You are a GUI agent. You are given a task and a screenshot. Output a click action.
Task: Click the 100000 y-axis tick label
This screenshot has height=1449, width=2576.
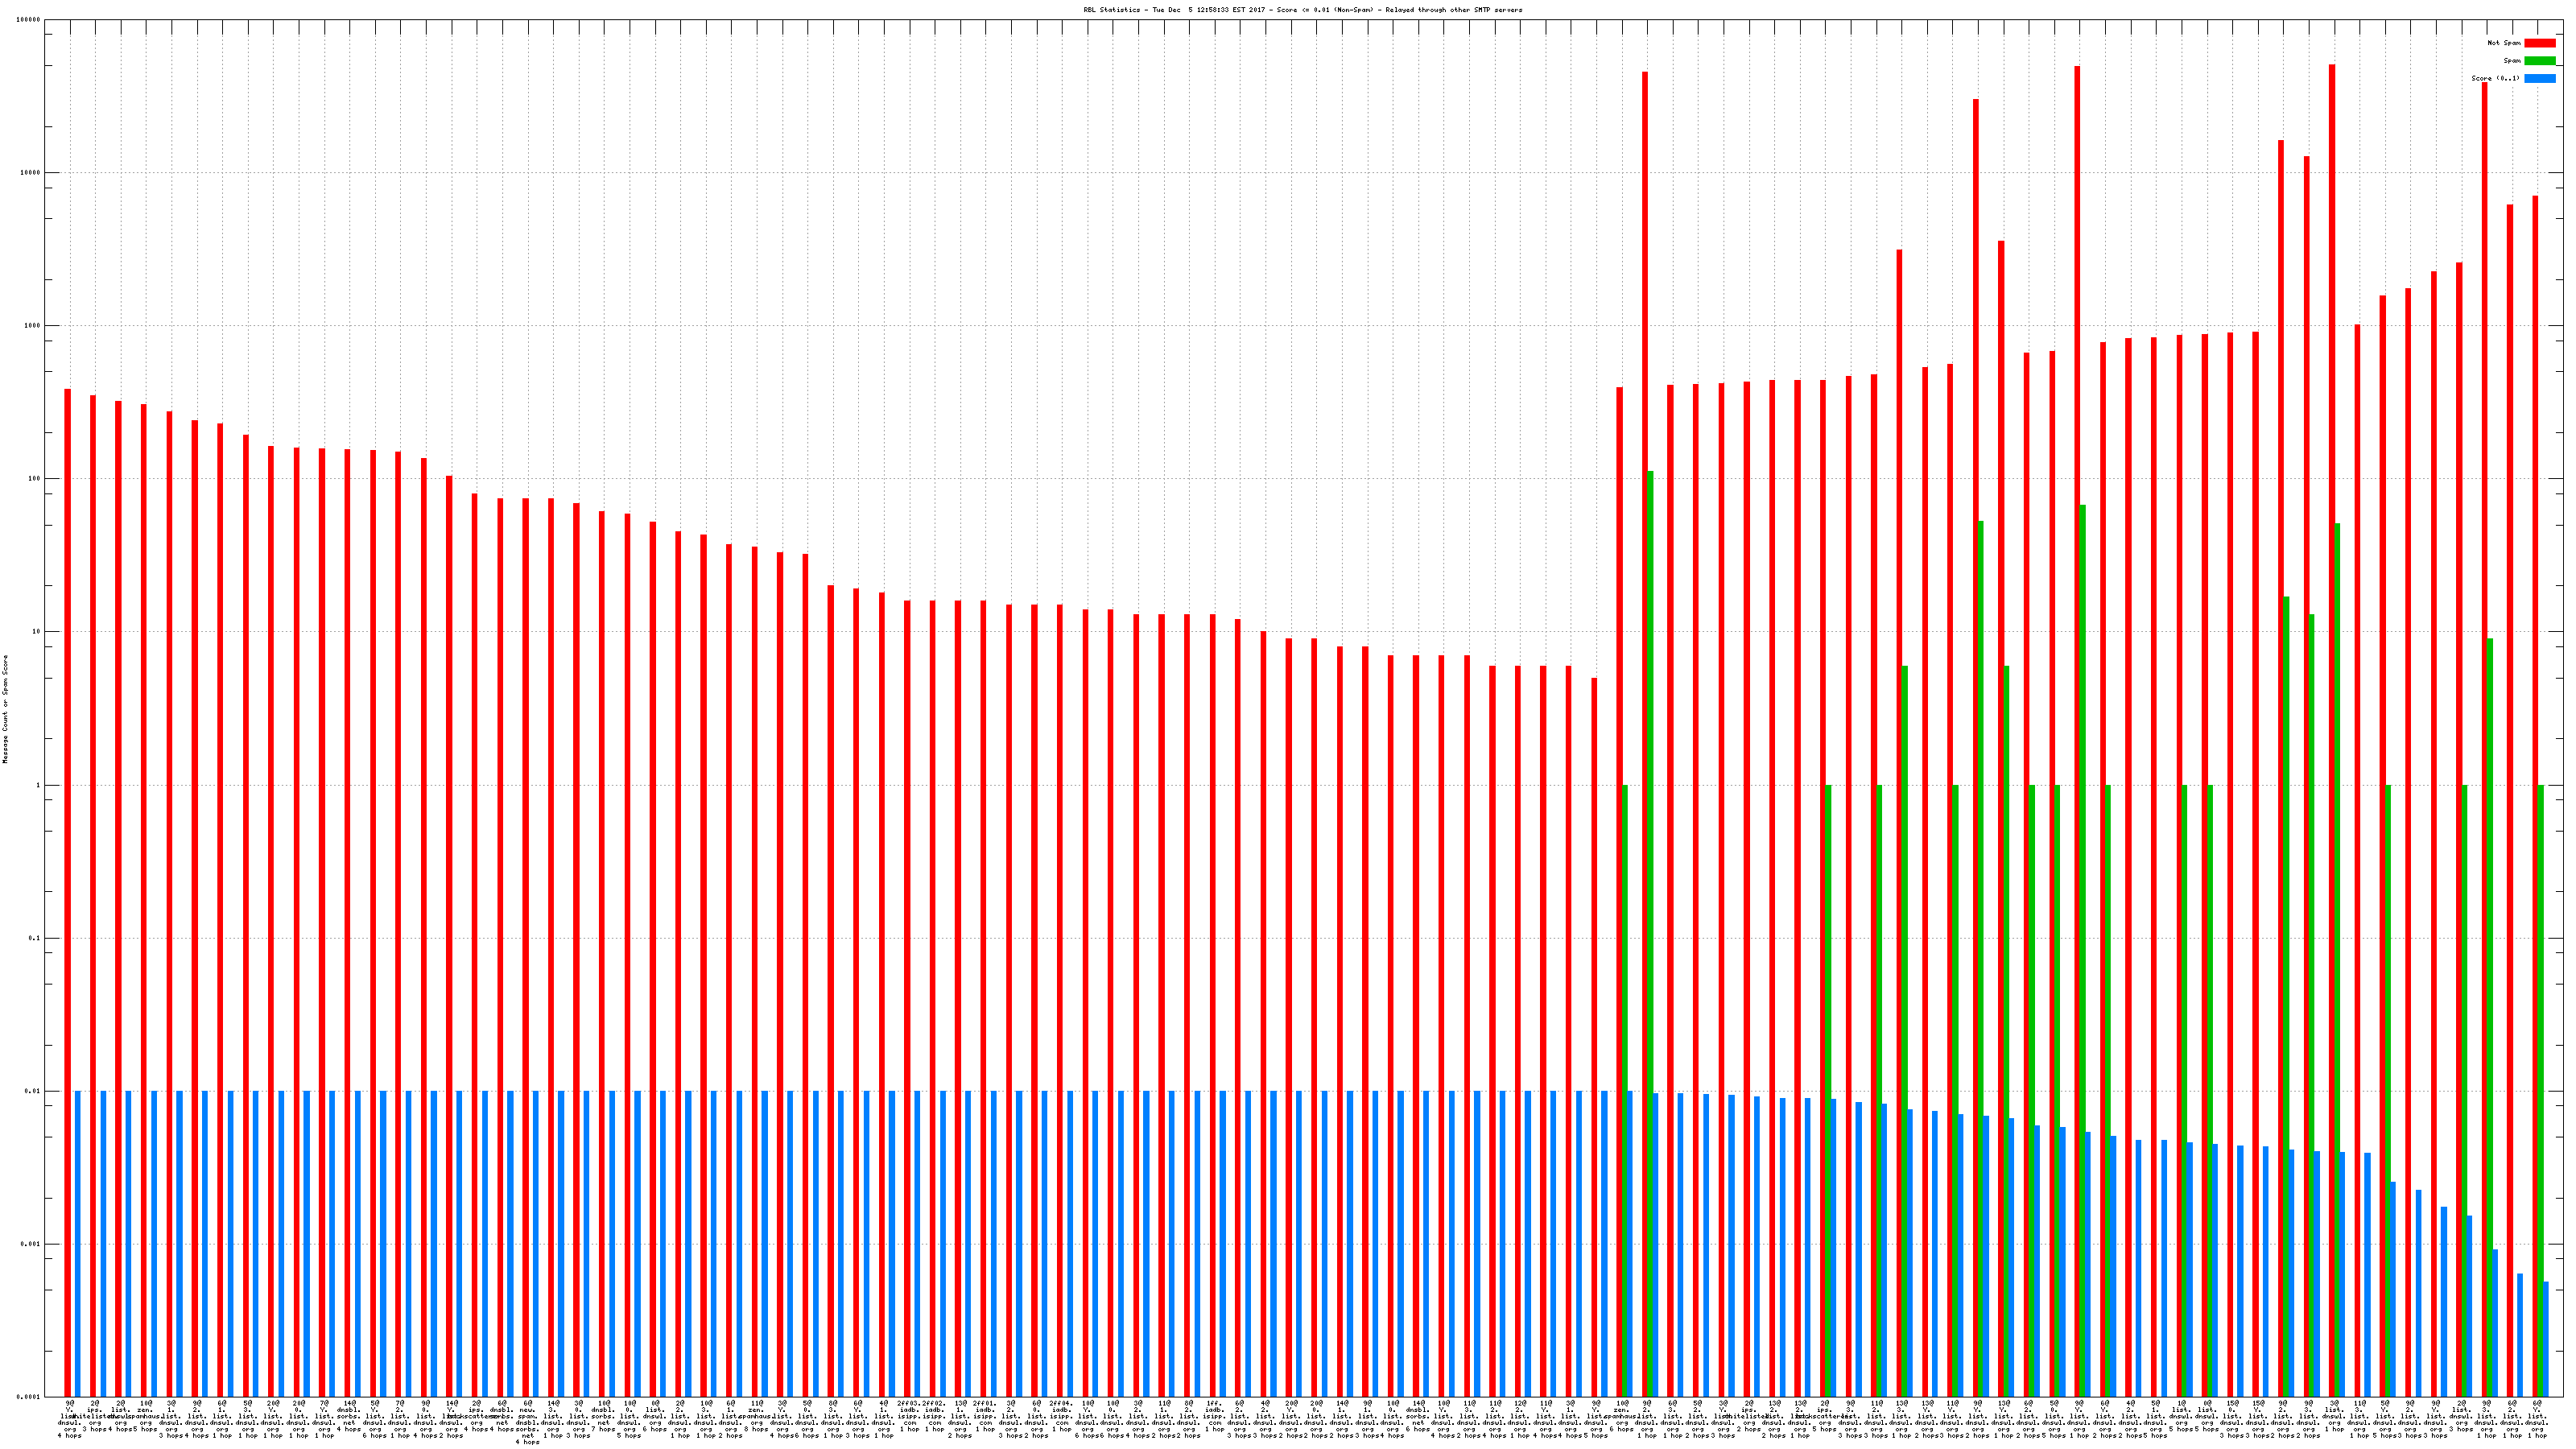pyautogui.click(x=28, y=20)
